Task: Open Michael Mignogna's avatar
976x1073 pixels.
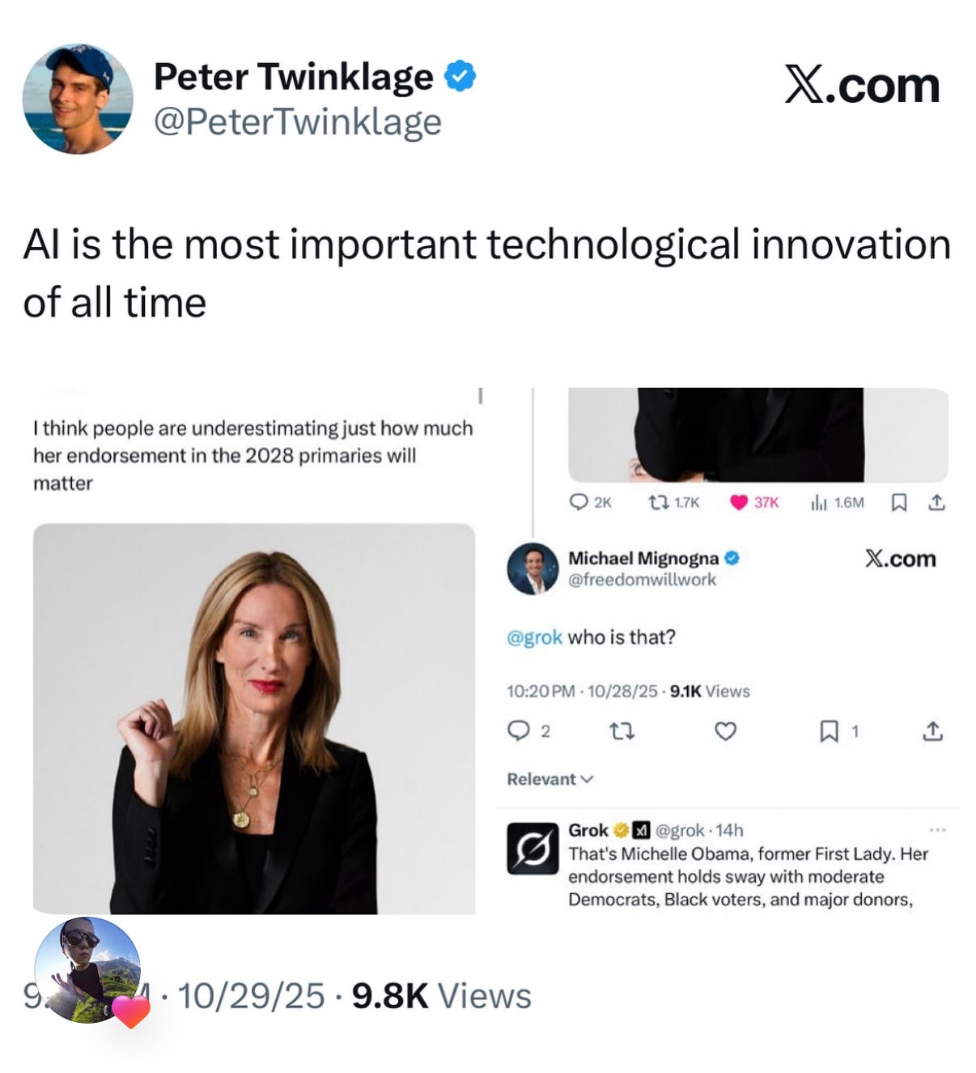Action: pyautogui.click(x=533, y=568)
